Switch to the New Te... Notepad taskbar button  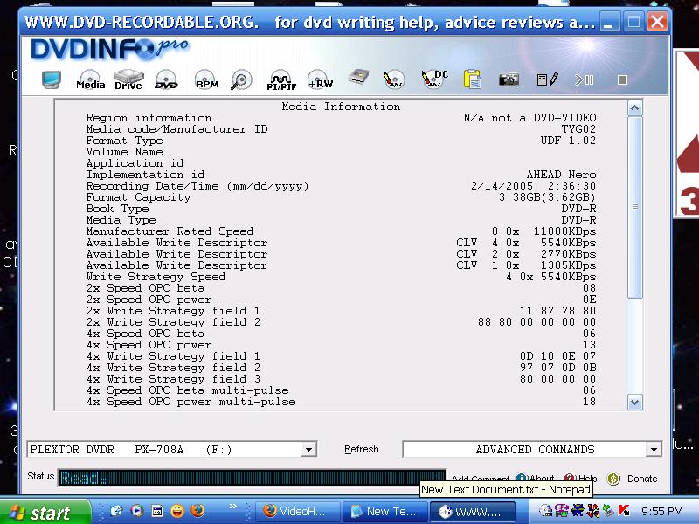[x=385, y=511]
